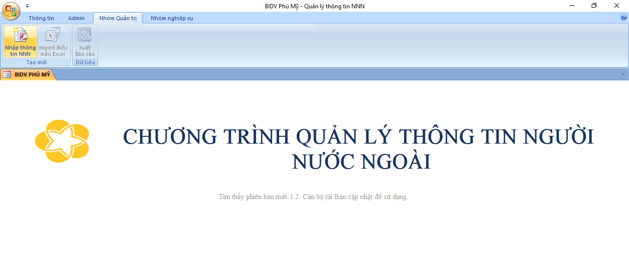Close the BIDV Phú Mỹ application window
Image resolution: width=629 pixels, height=276 pixels.
(x=617, y=6)
